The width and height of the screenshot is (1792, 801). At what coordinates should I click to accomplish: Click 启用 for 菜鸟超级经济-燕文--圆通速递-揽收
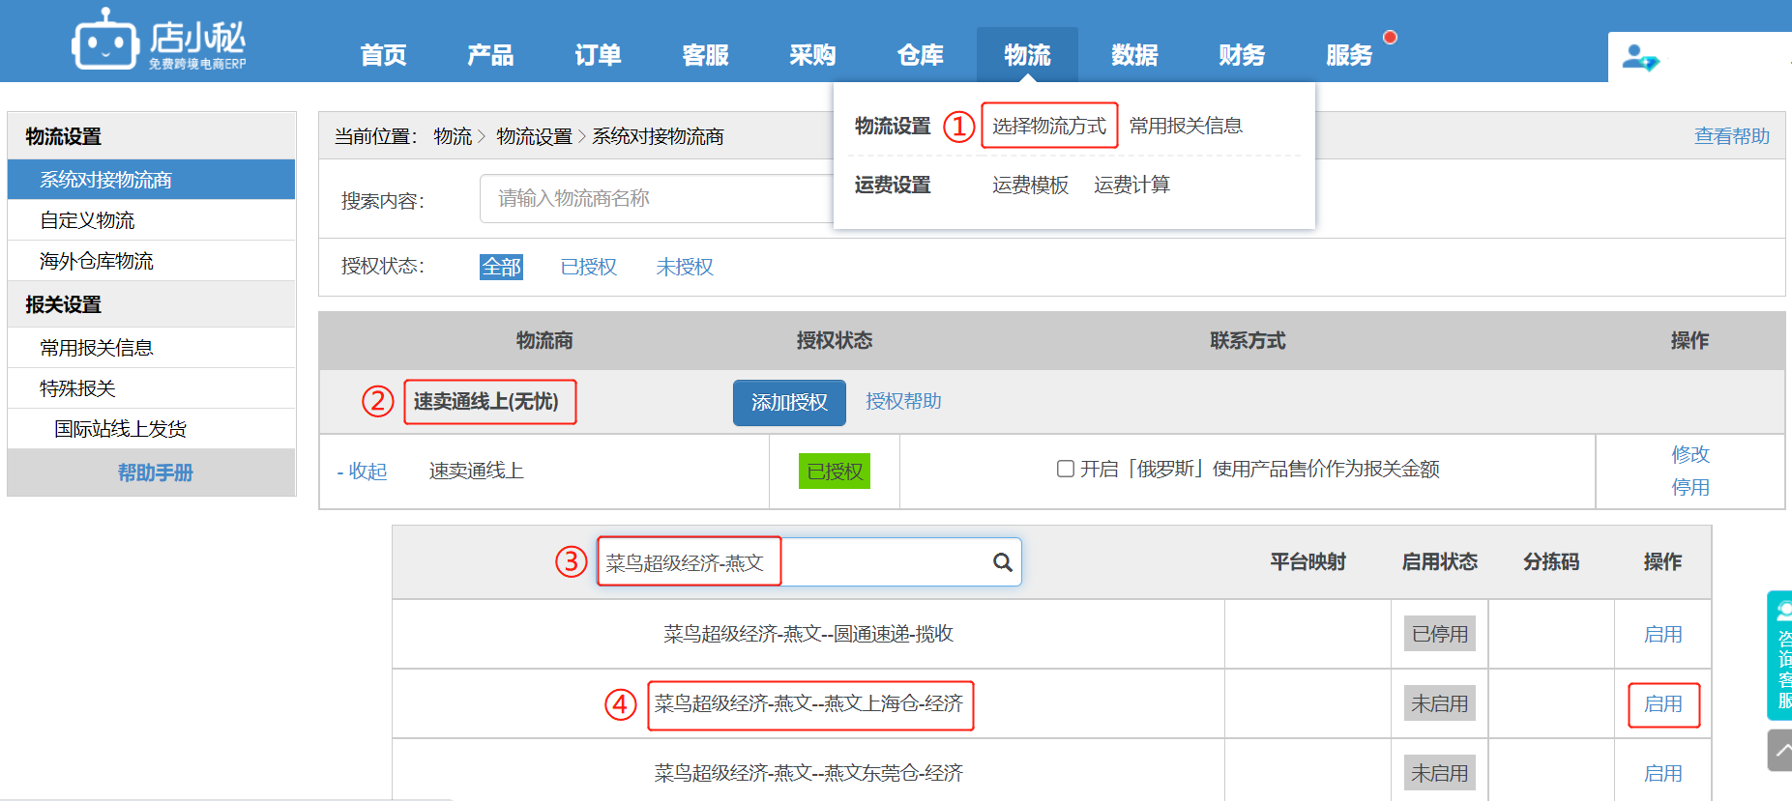coord(1663,635)
